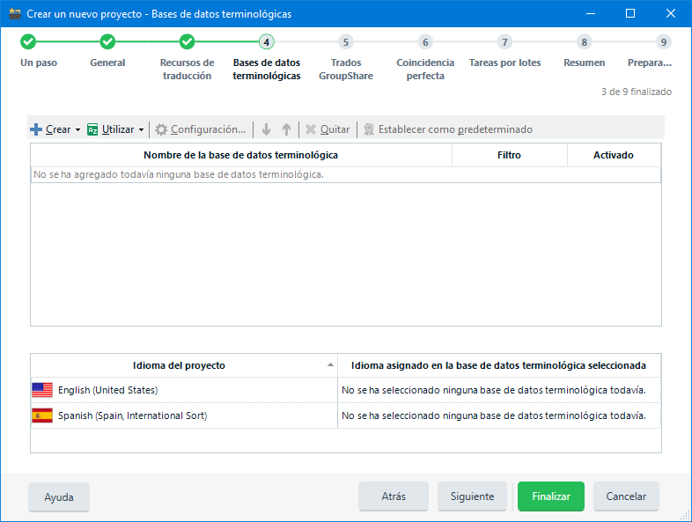Jump to step 9 Prepara... circle
The width and height of the screenshot is (692, 522).
point(664,42)
